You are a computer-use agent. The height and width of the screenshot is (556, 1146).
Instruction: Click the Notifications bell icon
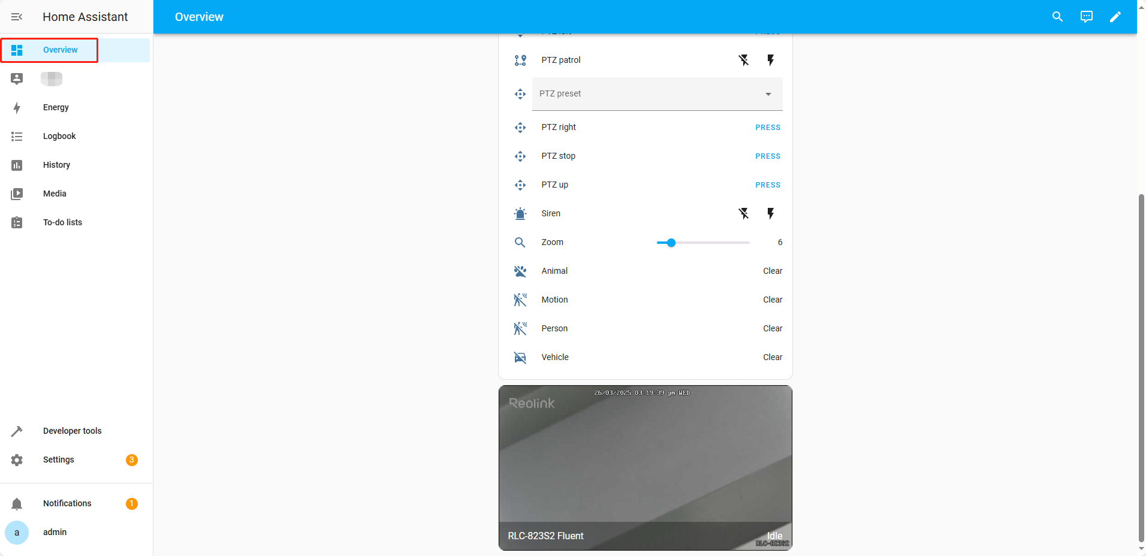coord(17,504)
